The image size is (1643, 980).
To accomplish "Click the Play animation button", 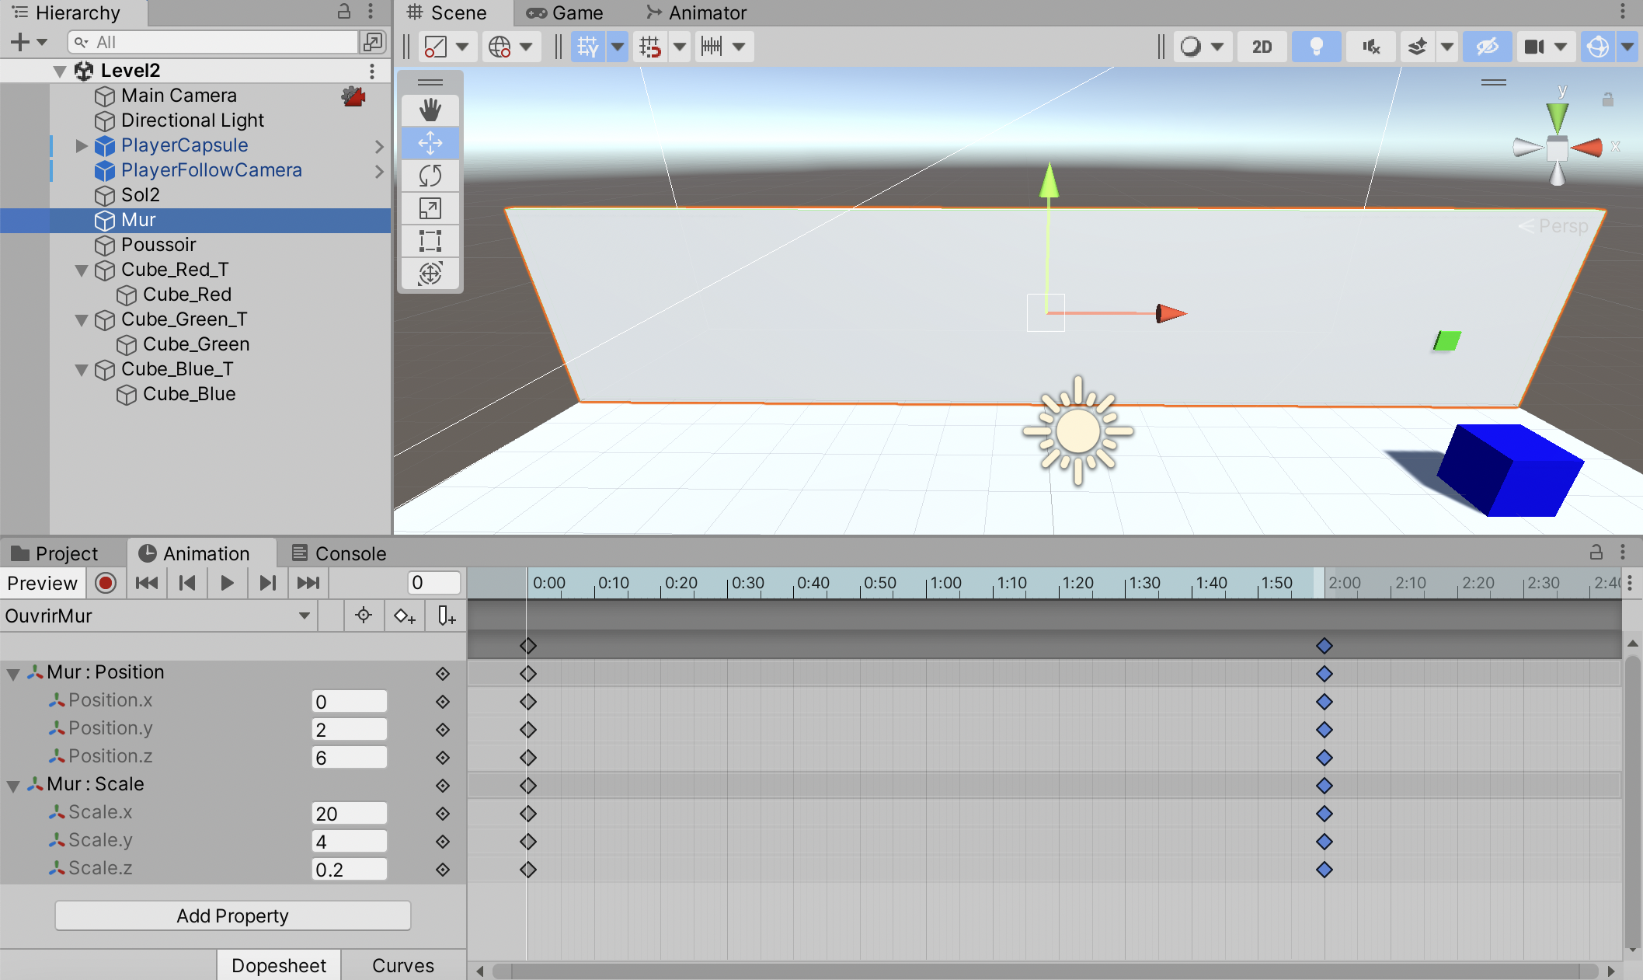I will pos(227,583).
